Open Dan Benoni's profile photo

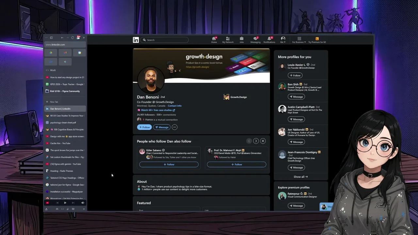pos(151,80)
